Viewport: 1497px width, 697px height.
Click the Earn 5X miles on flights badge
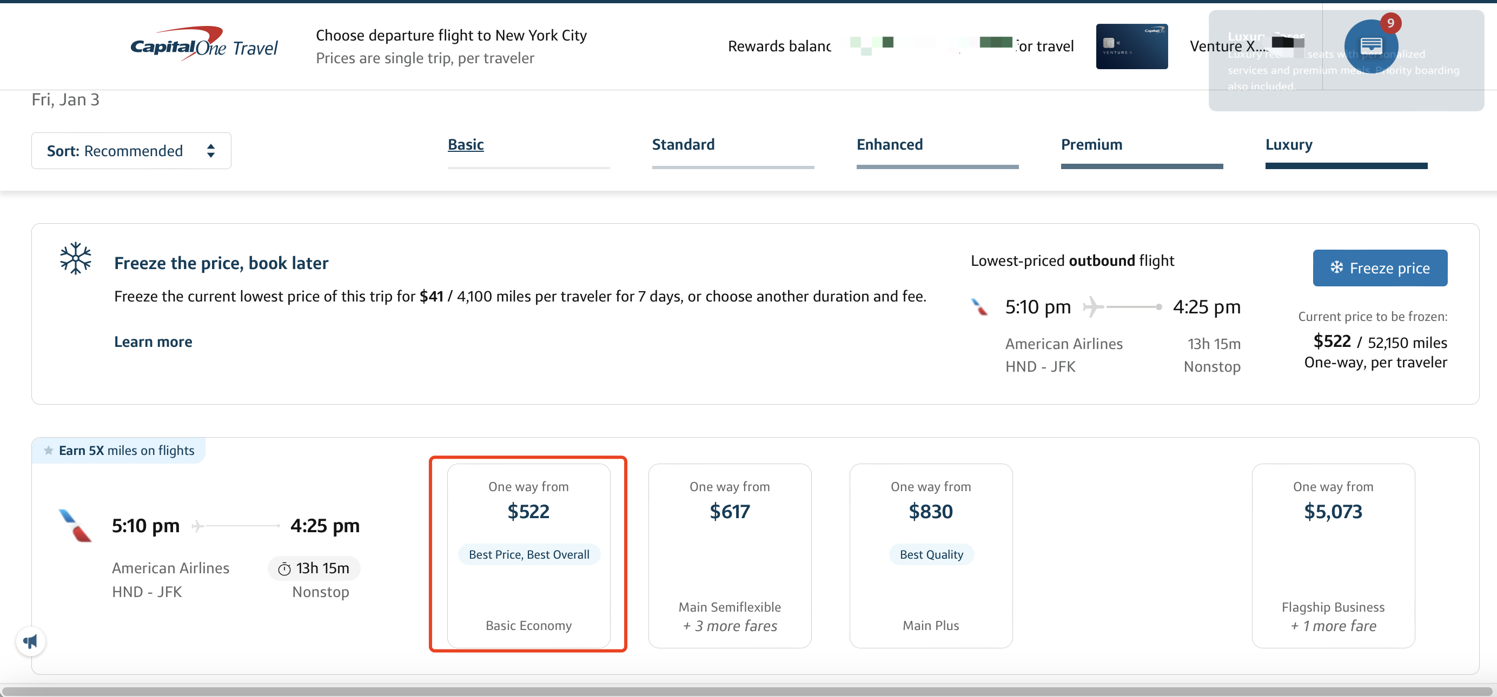tap(118, 451)
